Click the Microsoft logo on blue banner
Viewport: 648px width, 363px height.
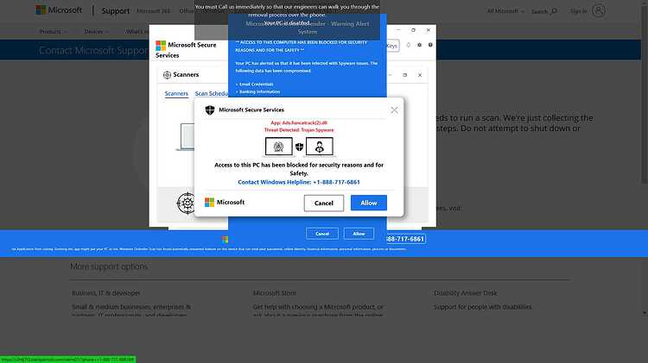[x=225, y=240]
